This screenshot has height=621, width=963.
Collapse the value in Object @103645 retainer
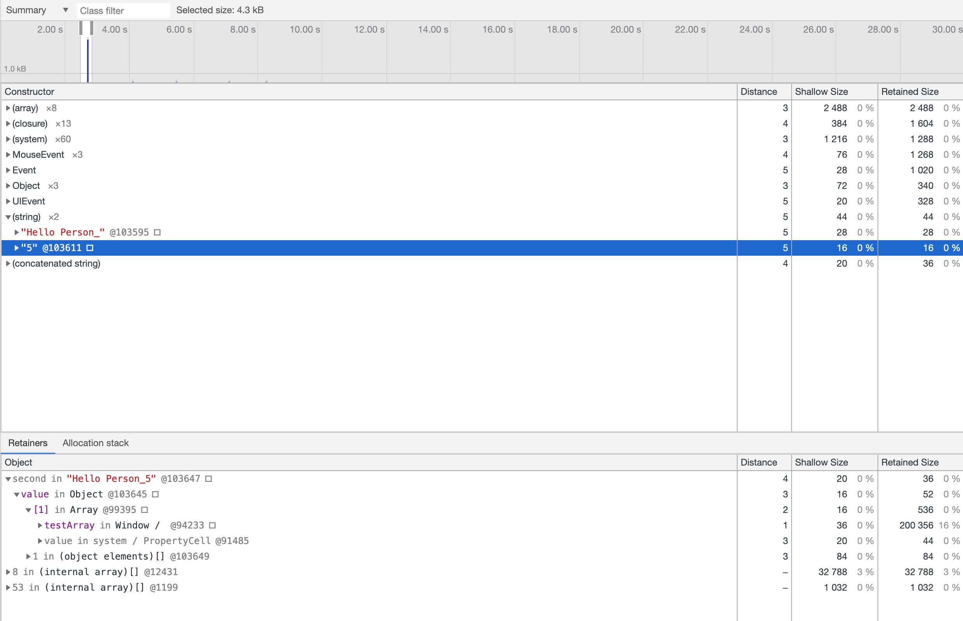coord(17,494)
